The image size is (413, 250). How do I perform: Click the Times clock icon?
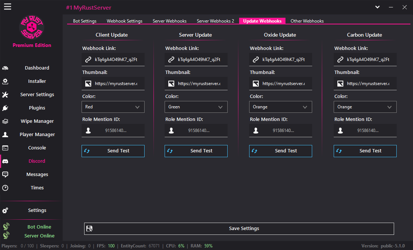tap(5, 188)
